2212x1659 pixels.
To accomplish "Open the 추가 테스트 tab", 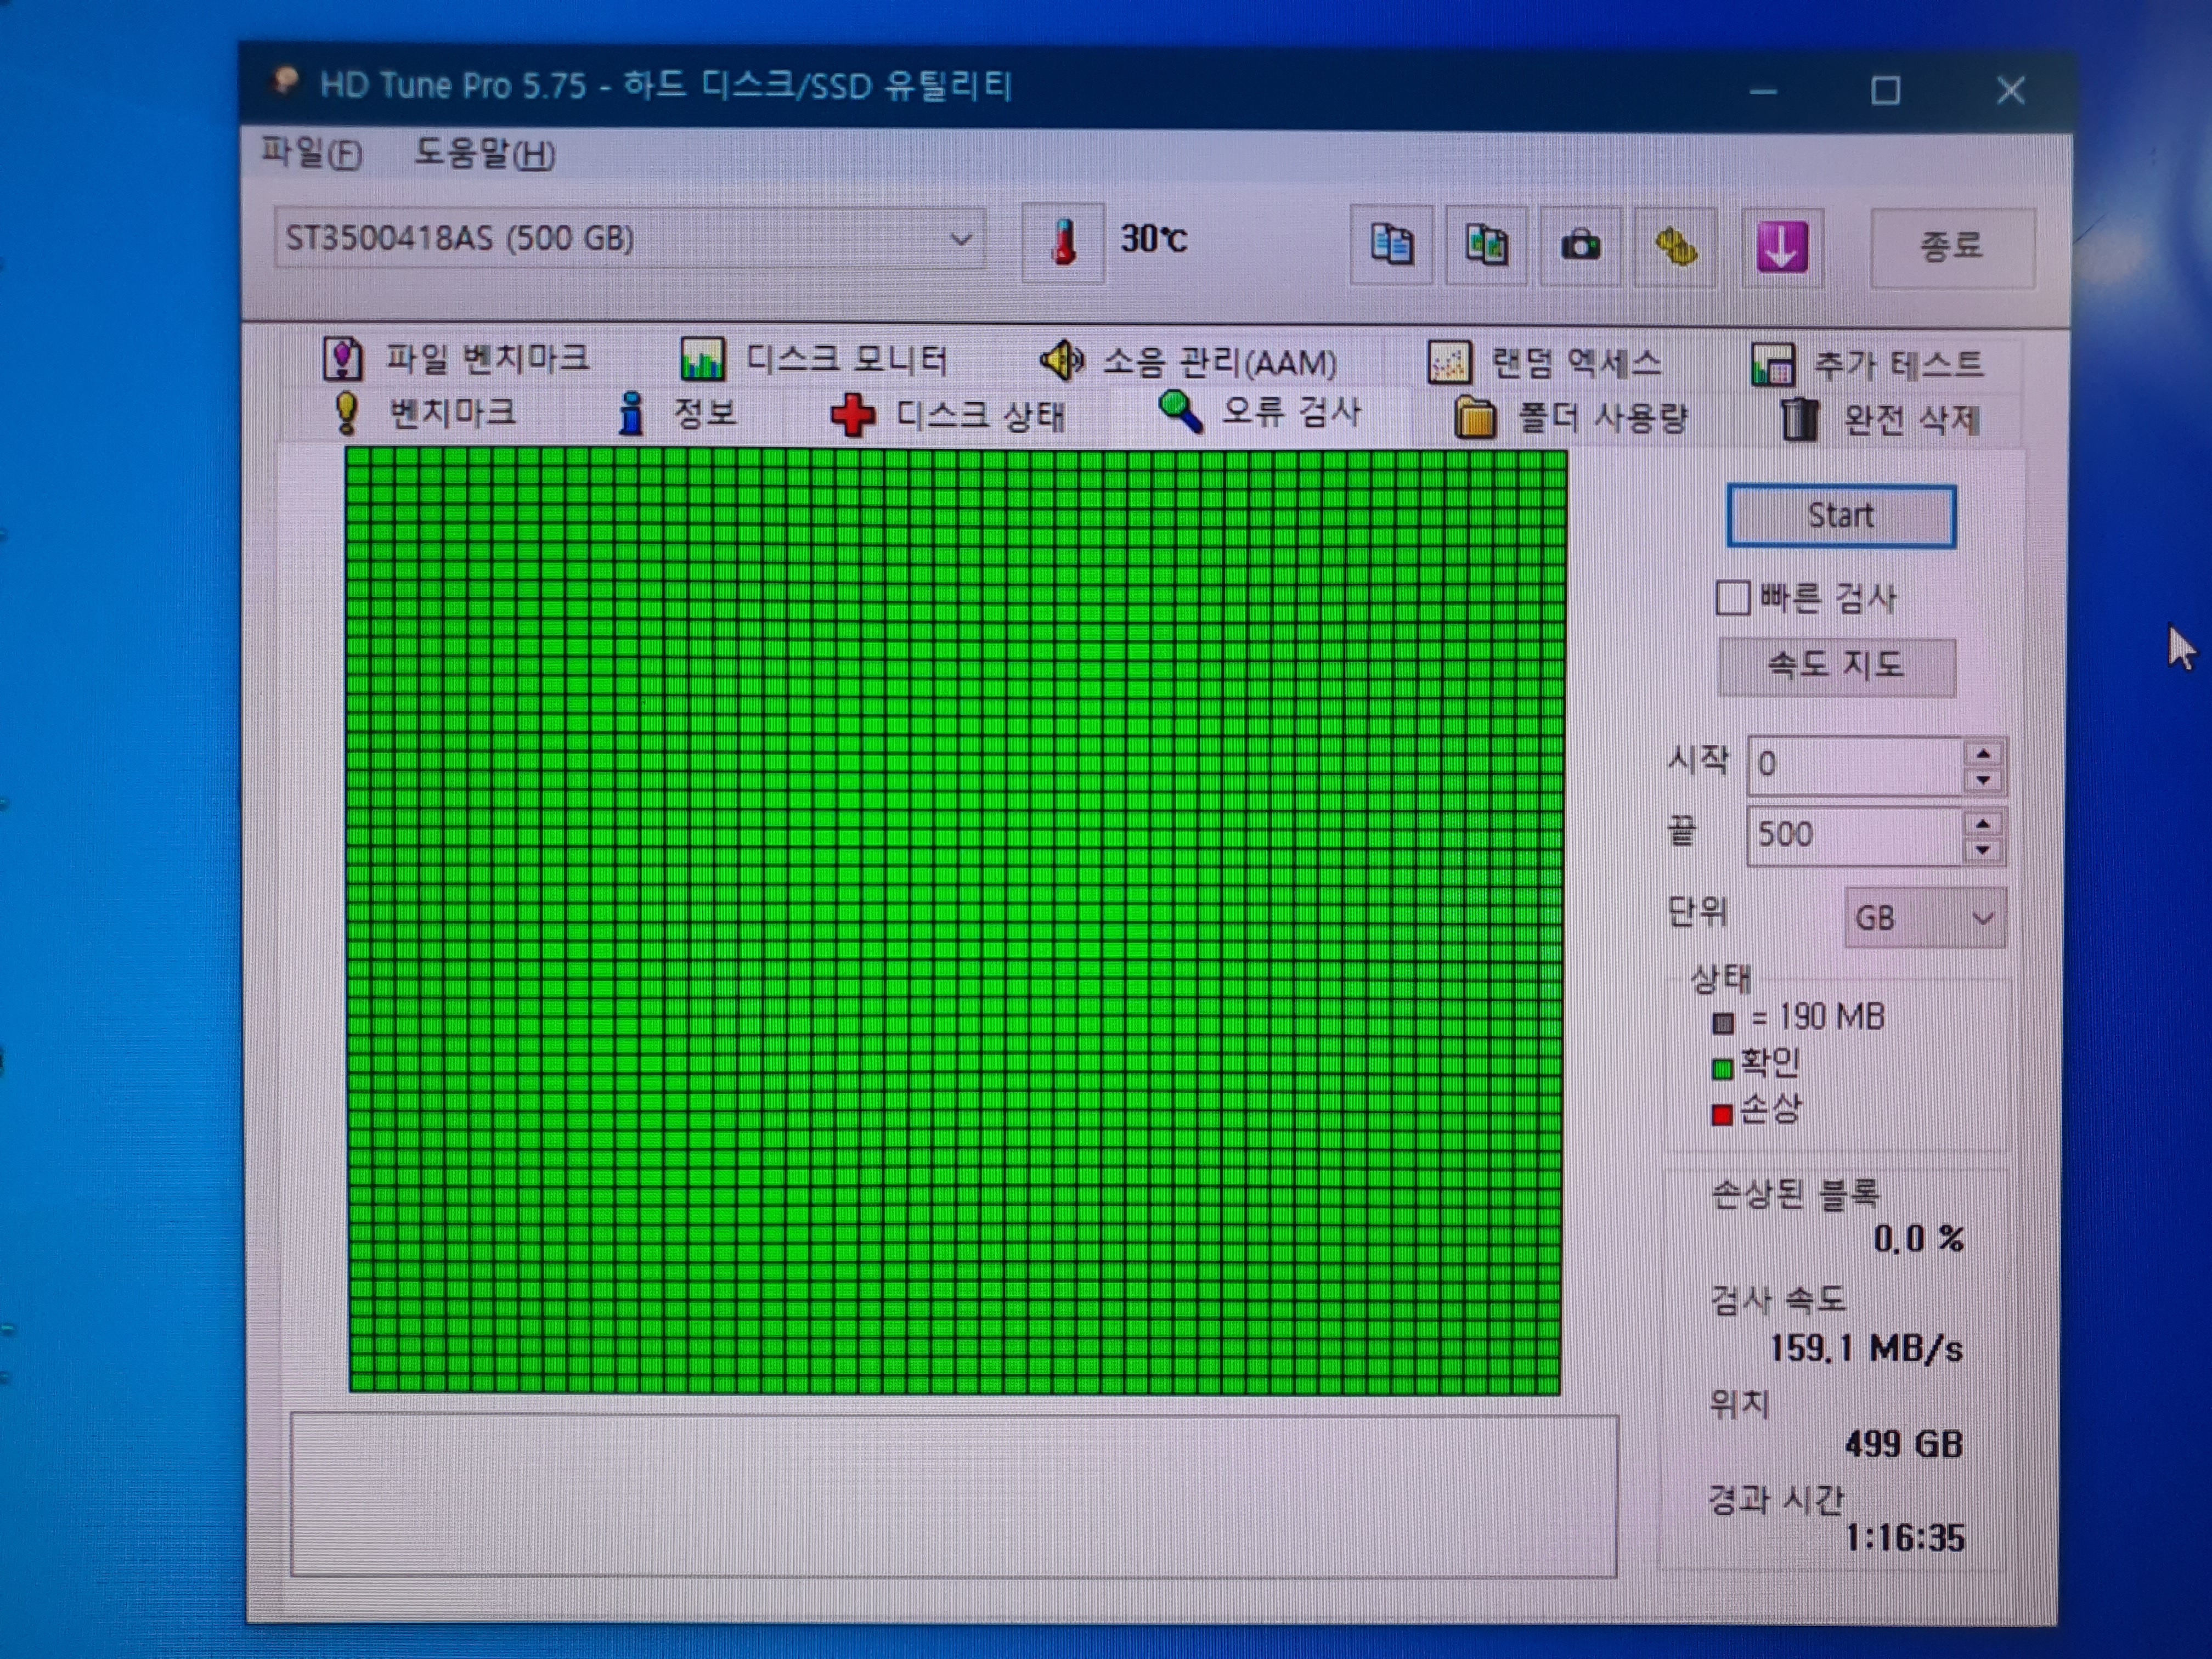I will point(1867,364).
